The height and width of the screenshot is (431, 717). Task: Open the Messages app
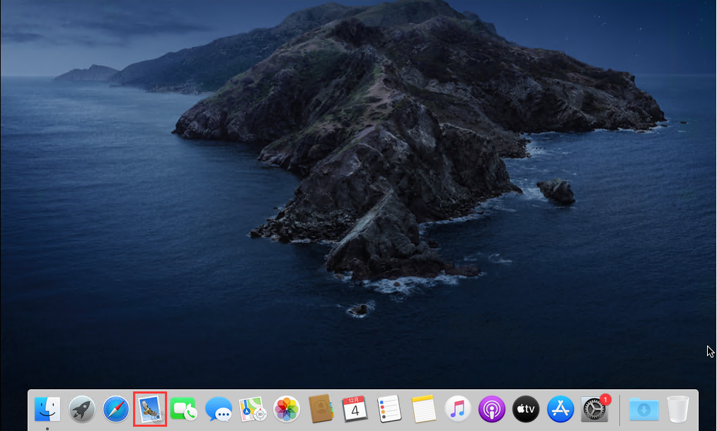click(x=219, y=408)
